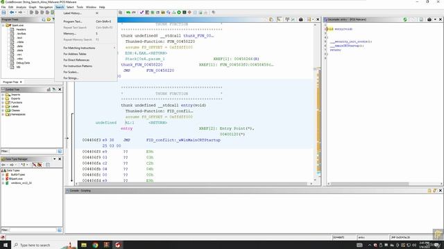This screenshot has height=249, width=444.
Task: Click Symbol Tree filter options icon
Action: (x=60, y=151)
